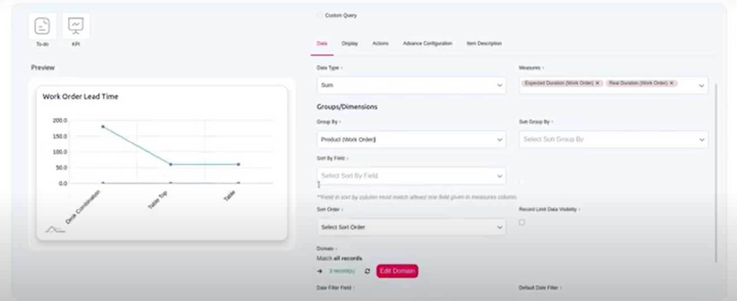Screen dimensions: 737x301
Task: Select the To-do item type icon
Action: pyautogui.click(x=42, y=26)
